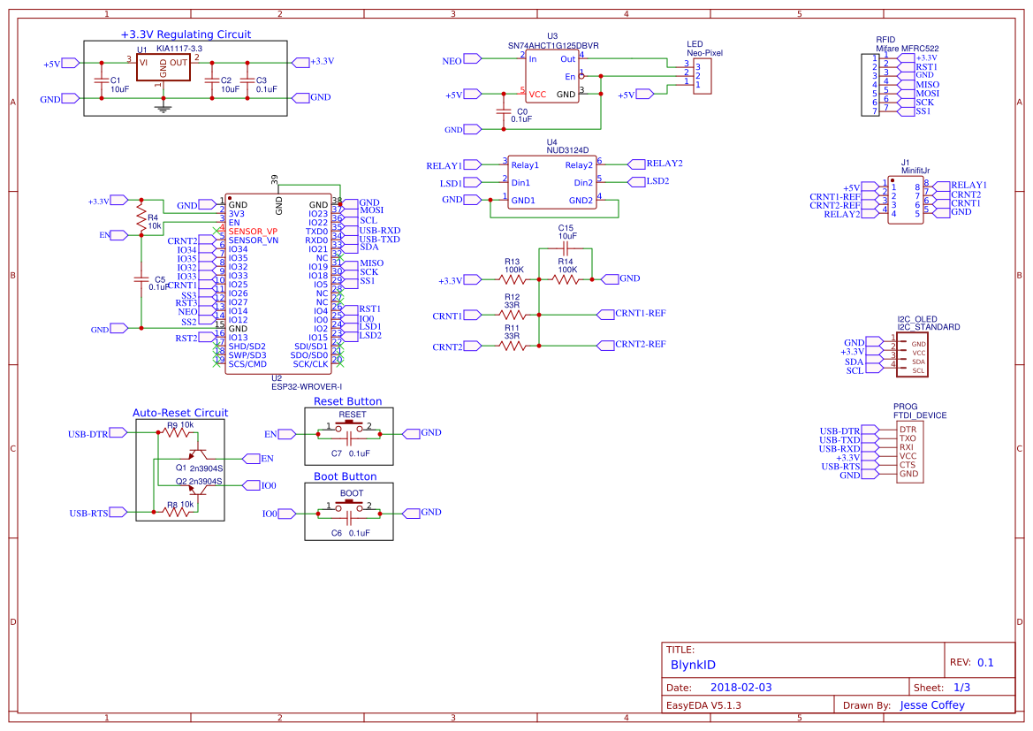Click the Jesse Coffey drawn-by text
The image size is (1033, 731).
[932, 704]
